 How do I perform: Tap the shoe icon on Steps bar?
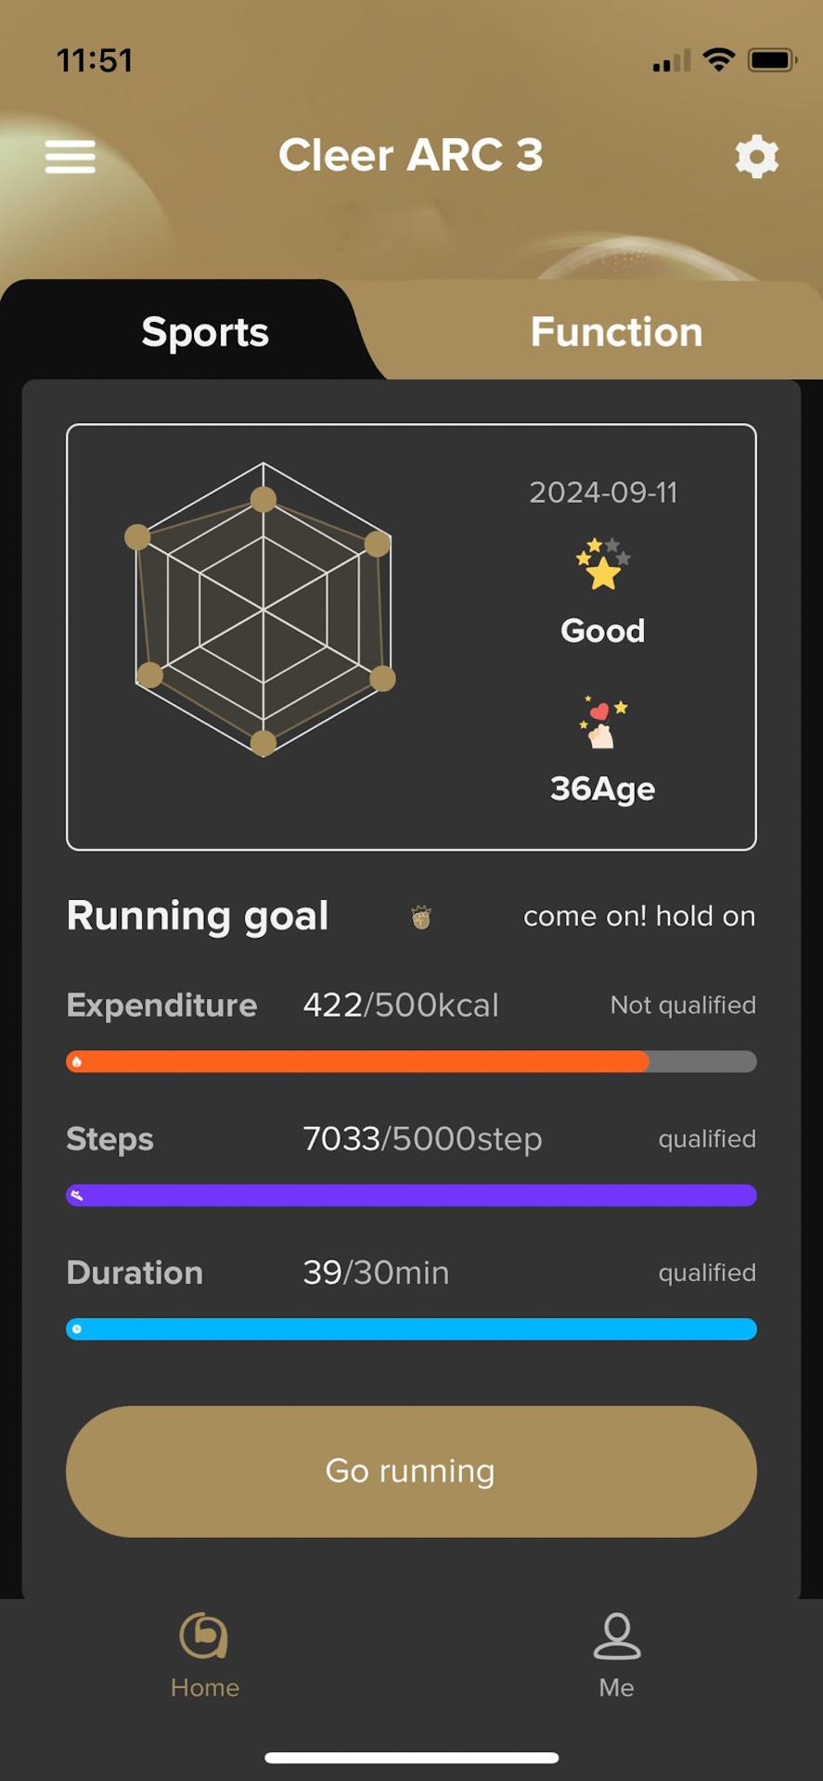77,1195
